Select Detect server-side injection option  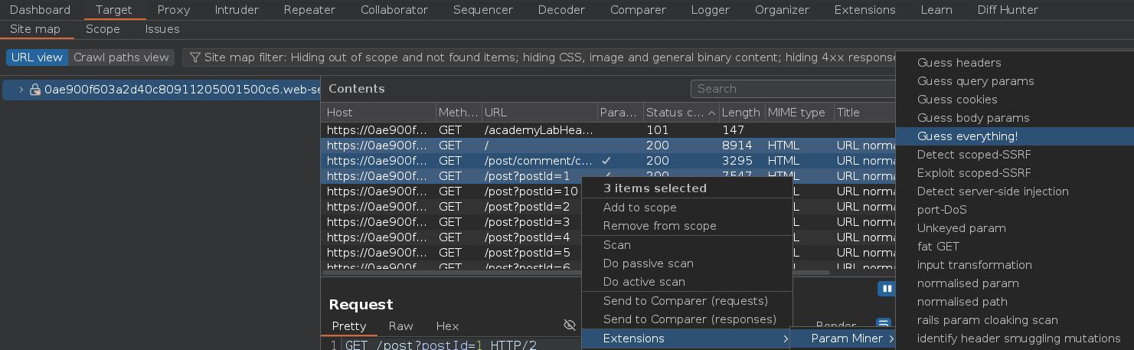(992, 191)
